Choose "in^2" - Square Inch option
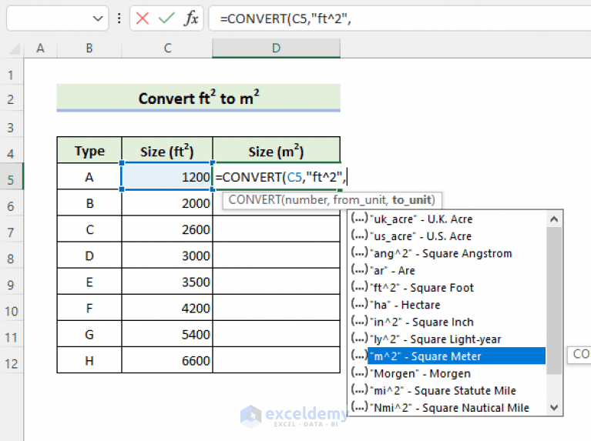Image resolution: width=591 pixels, height=441 pixels. (448, 322)
